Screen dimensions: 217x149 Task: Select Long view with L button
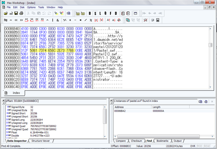tap(100, 13)
